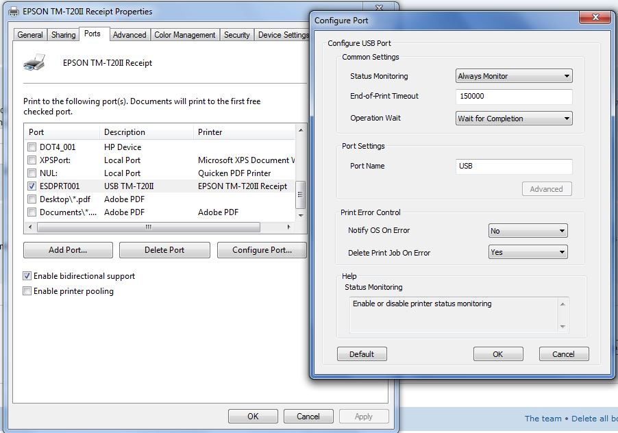Switch to the General tab
This screenshot has width=618, height=433.
[x=30, y=35]
